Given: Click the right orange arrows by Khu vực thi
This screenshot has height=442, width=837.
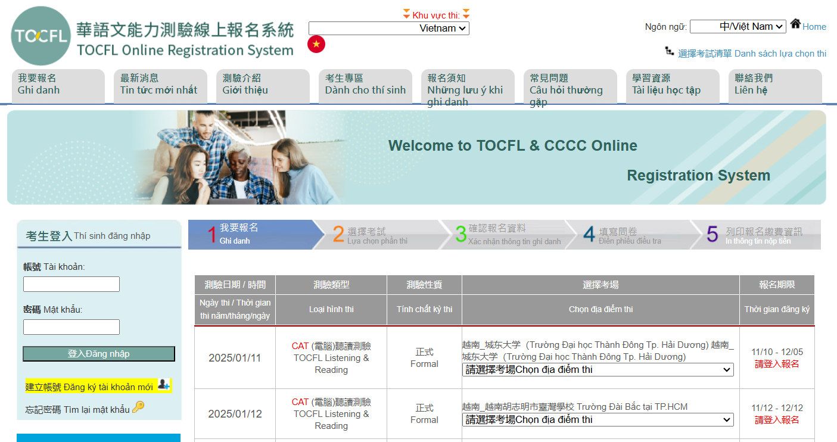Looking at the screenshot, I should [466, 14].
